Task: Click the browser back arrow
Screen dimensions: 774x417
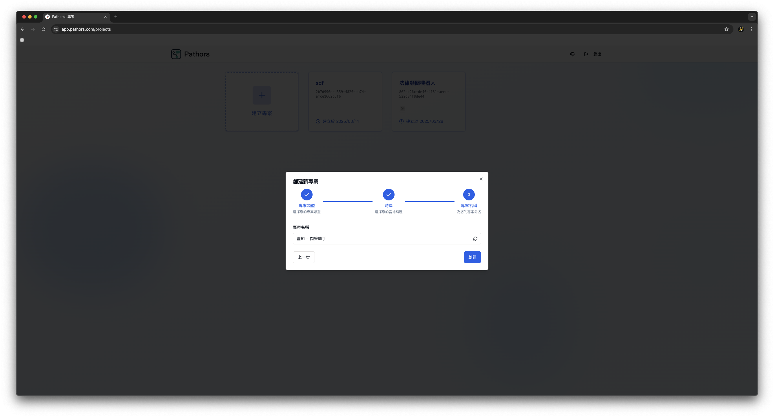Action: pos(23,30)
